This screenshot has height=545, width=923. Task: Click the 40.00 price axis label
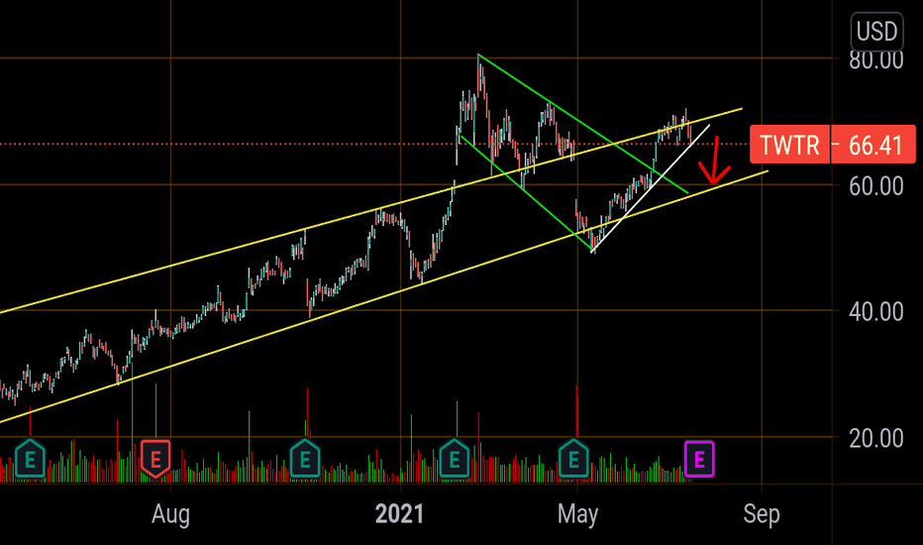[x=875, y=312]
